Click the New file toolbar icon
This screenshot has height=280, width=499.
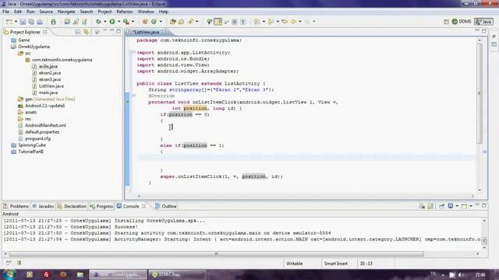coord(9,22)
